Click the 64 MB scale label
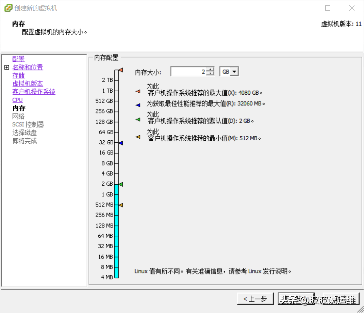Image resolution: width=364 pixels, height=313 pixels. coord(105,236)
